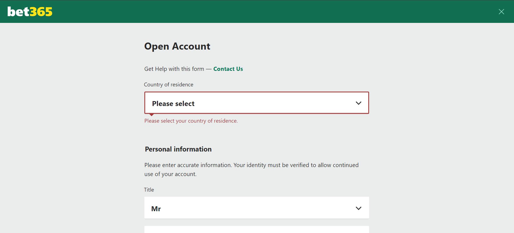Open the Title dropdown showing Mr
This screenshot has width=514, height=233.
[x=256, y=208]
